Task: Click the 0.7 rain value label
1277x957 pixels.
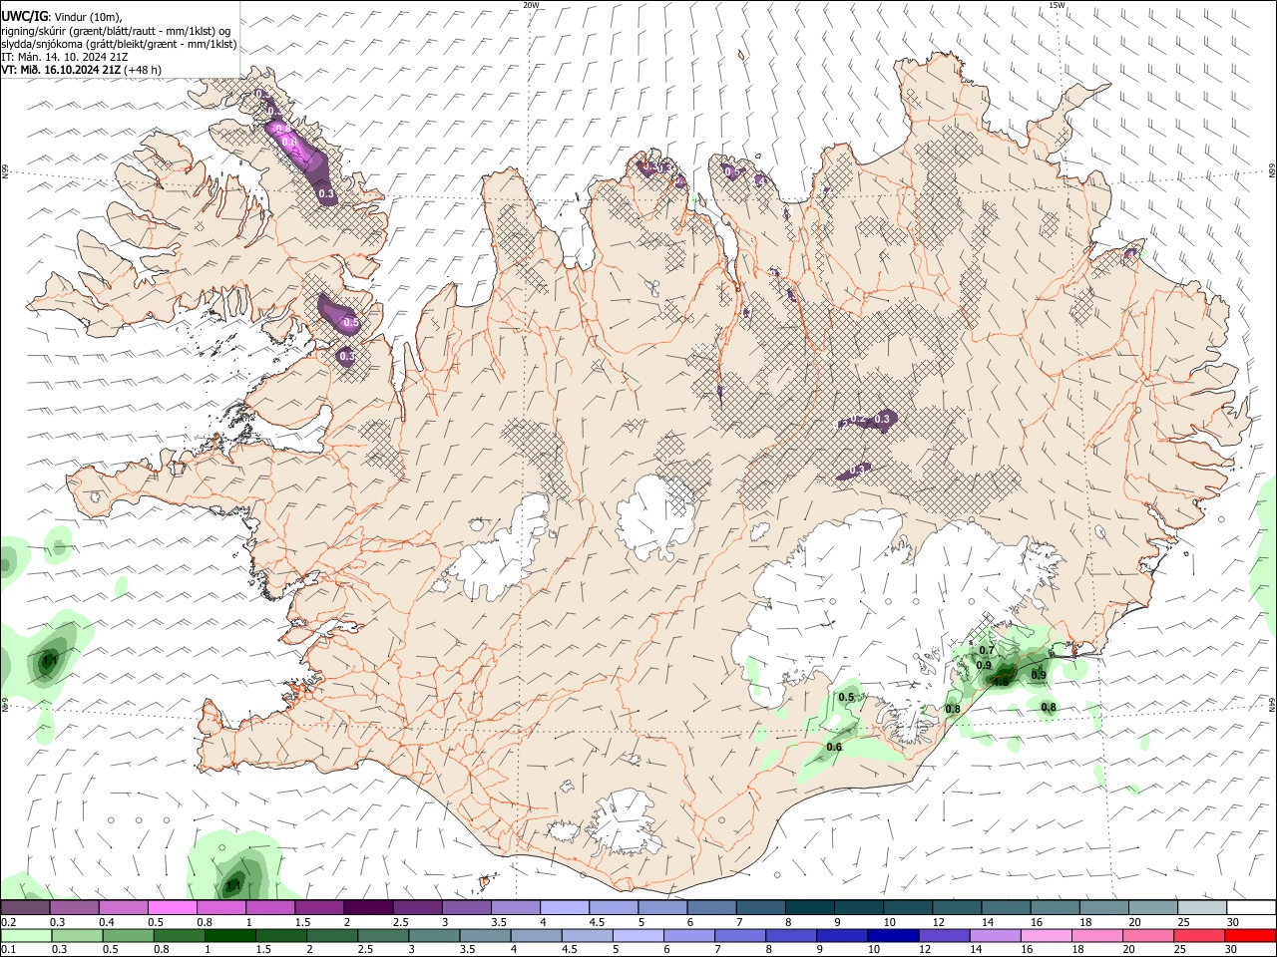Action: coord(987,650)
